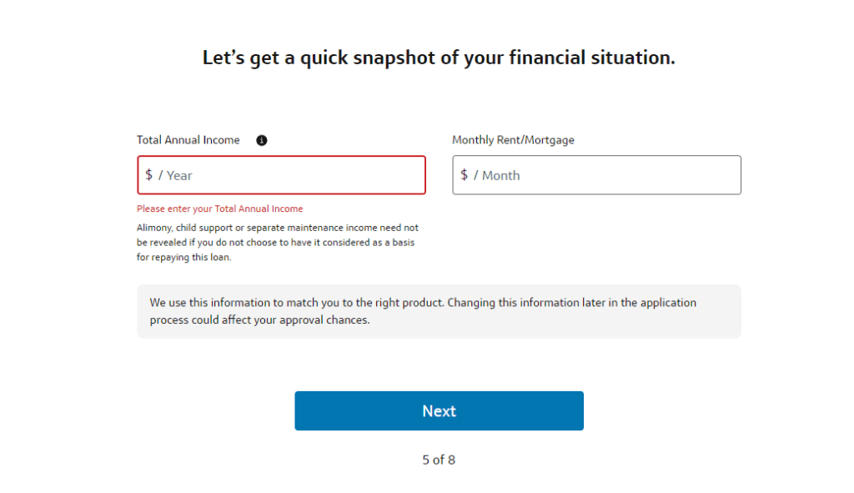Focus the Total Annual Income input field
This screenshot has width=854, height=493.
click(292, 175)
